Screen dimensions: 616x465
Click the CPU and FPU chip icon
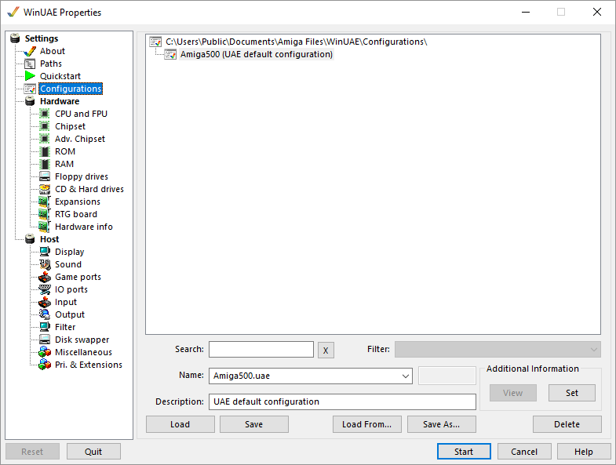pos(45,114)
